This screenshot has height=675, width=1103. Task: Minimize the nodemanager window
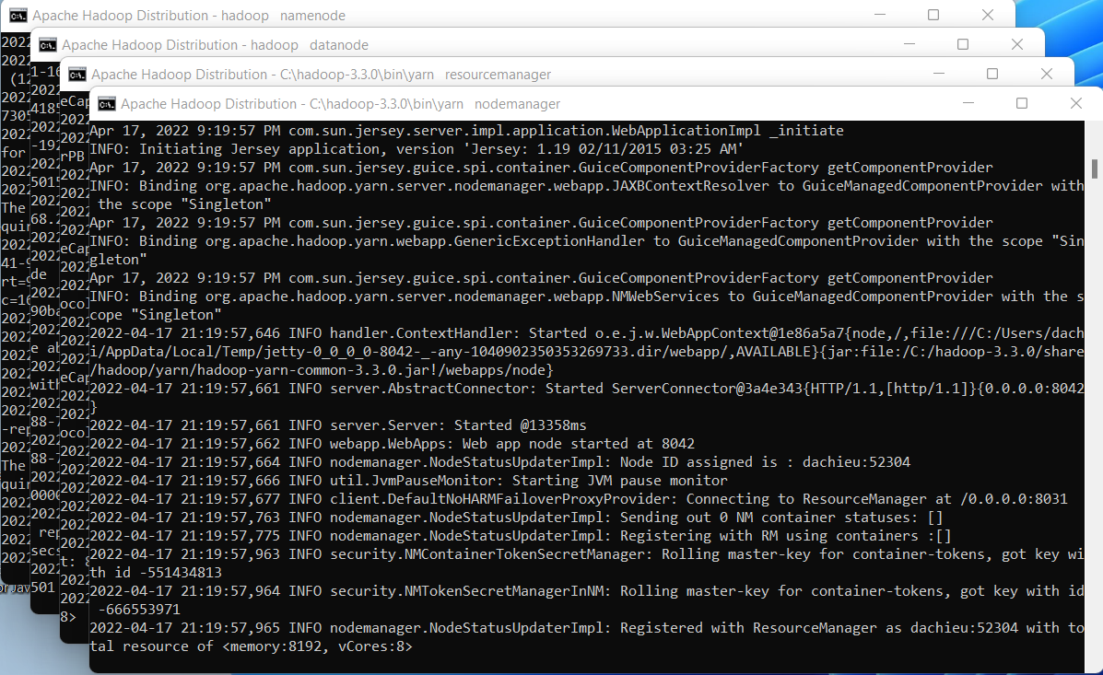tap(968, 104)
